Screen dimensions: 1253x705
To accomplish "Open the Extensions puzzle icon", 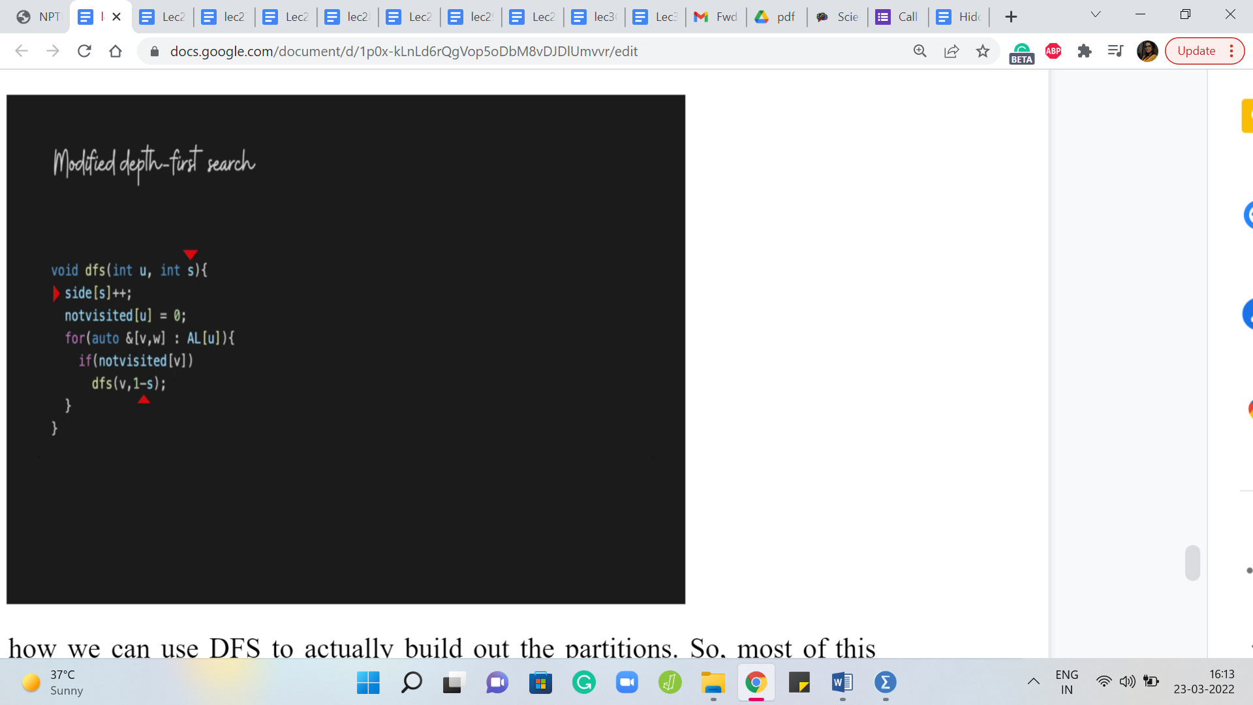I will pyautogui.click(x=1085, y=51).
